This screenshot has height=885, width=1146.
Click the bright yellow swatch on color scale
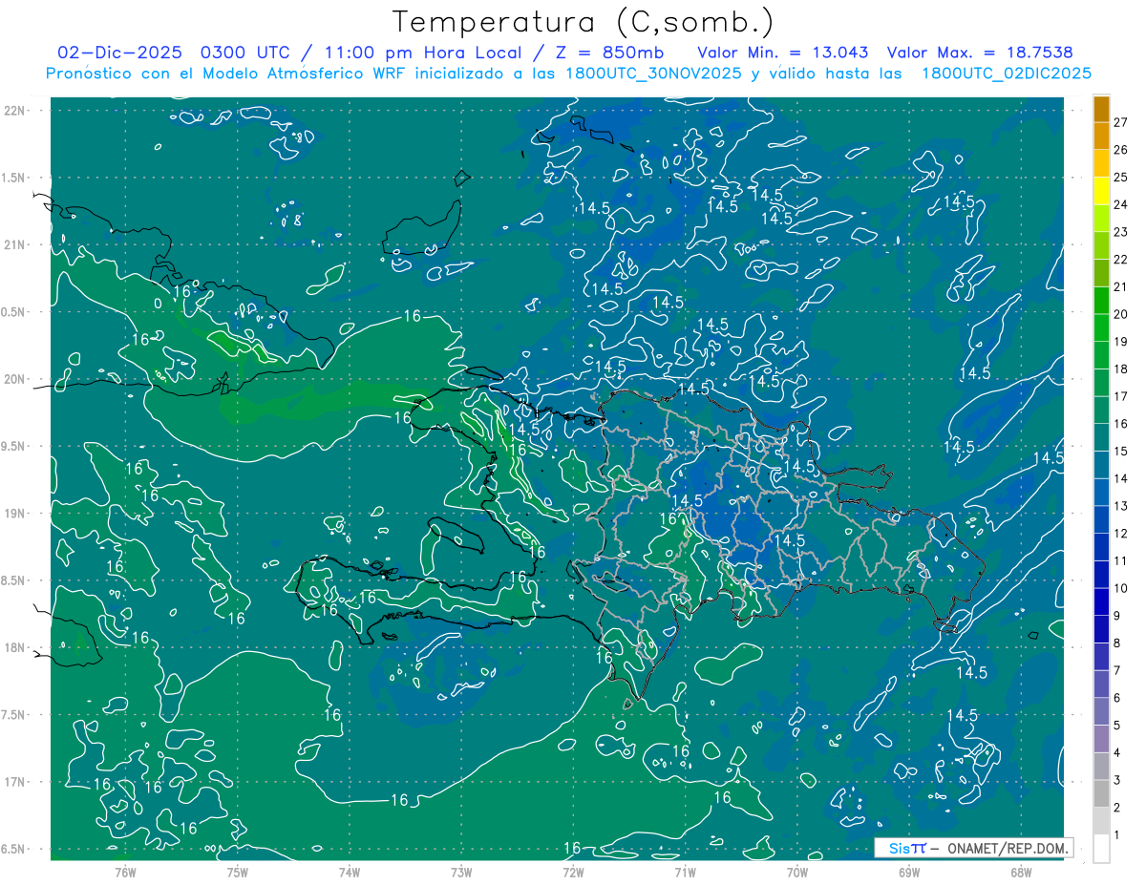1102,191
